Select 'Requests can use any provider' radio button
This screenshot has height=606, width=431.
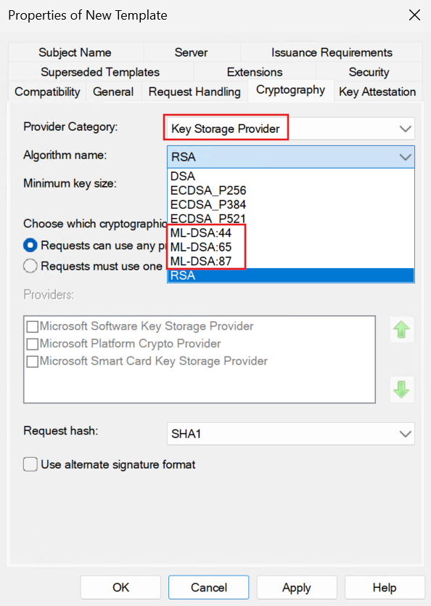30,246
